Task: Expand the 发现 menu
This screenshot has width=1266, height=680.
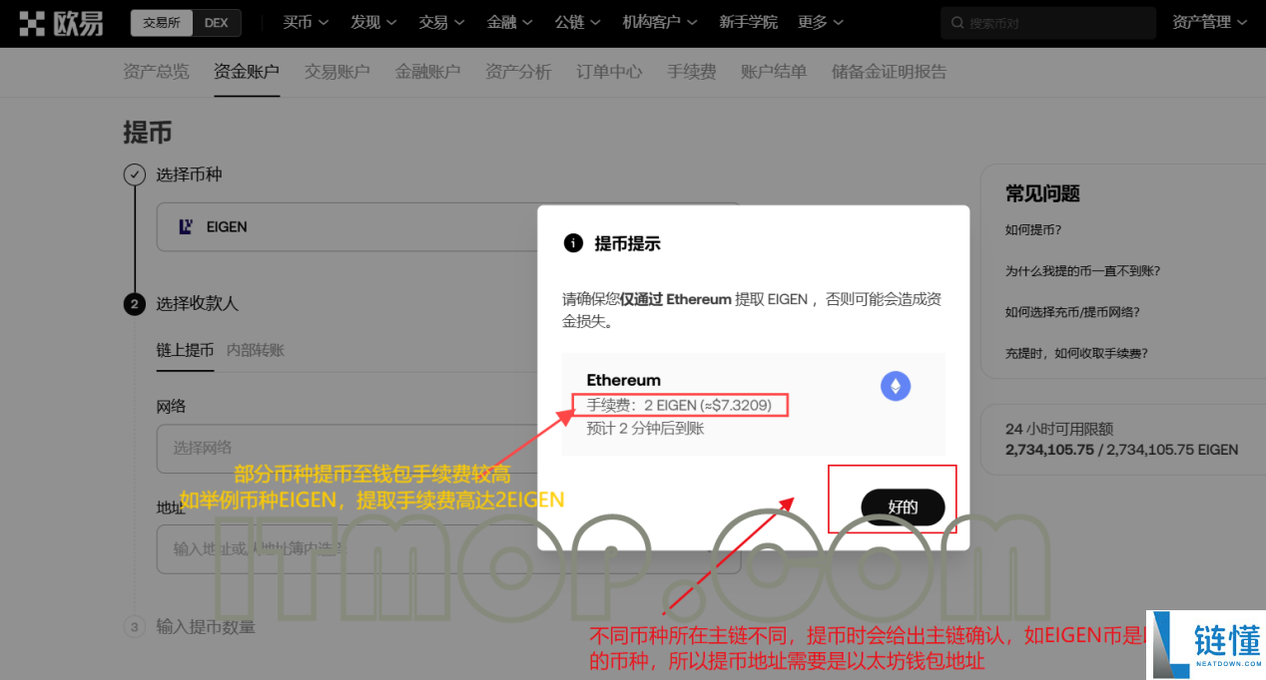Action: pos(373,22)
